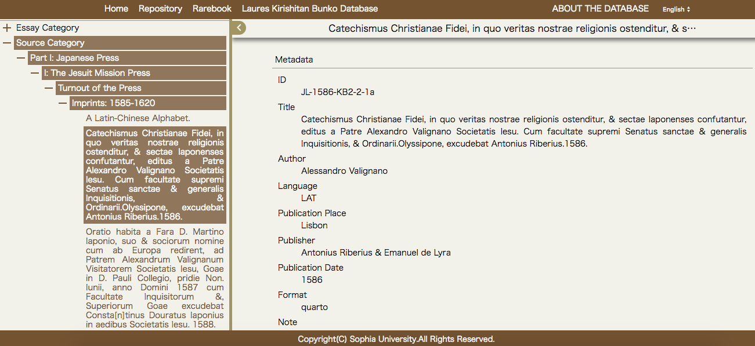Click the publication date 1586
The width and height of the screenshot is (755, 346).
click(x=312, y=280)
